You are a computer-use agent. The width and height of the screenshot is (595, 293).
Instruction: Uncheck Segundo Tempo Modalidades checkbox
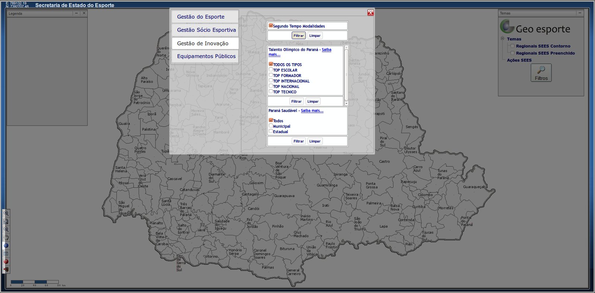(271, 26)
